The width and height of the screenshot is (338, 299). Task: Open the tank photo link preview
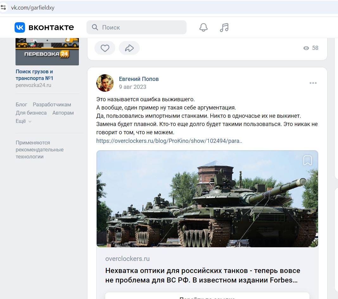click(x=207, y=199)
